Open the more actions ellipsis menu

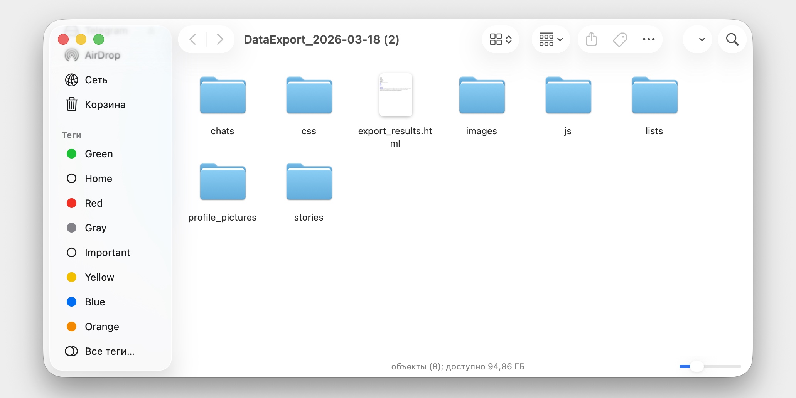tap(649, 39)
